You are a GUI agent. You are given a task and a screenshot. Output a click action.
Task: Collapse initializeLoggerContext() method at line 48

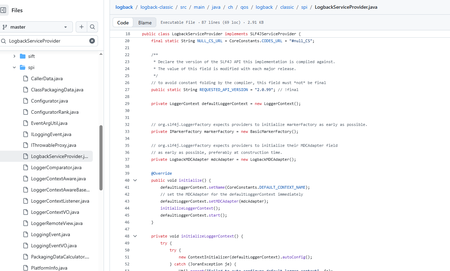(135, 236)
